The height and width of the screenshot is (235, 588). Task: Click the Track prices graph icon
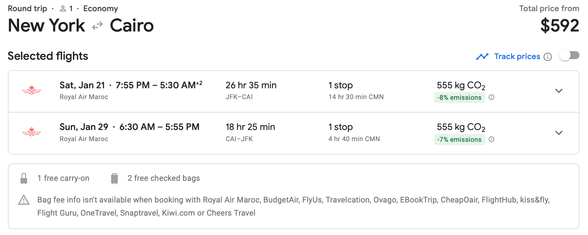pyautogui.click(x=482, y=56)
